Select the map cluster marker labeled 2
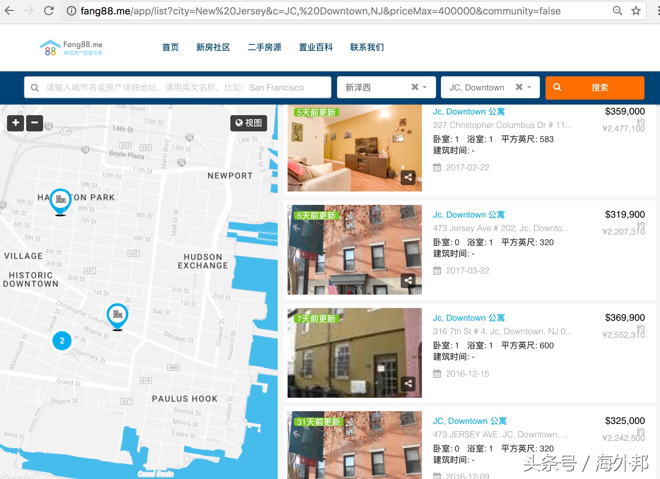 pos(62,341)
